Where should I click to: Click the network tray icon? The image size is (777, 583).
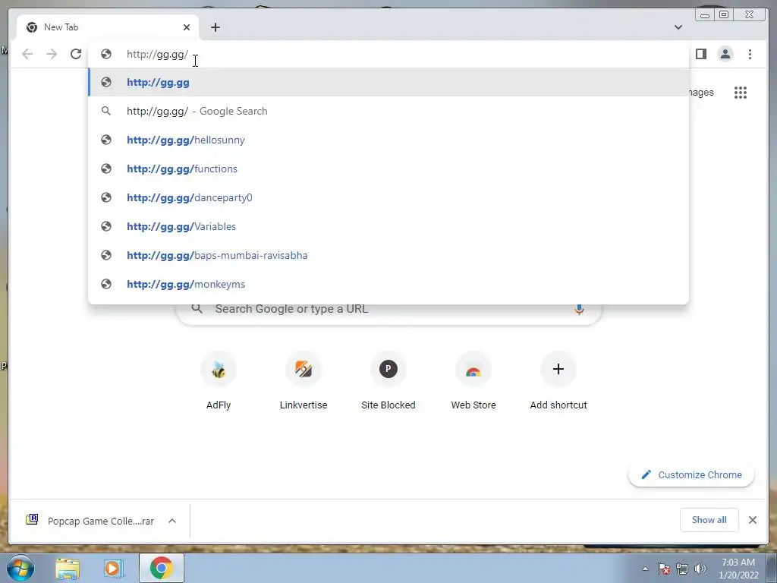(x=682, y=569)
